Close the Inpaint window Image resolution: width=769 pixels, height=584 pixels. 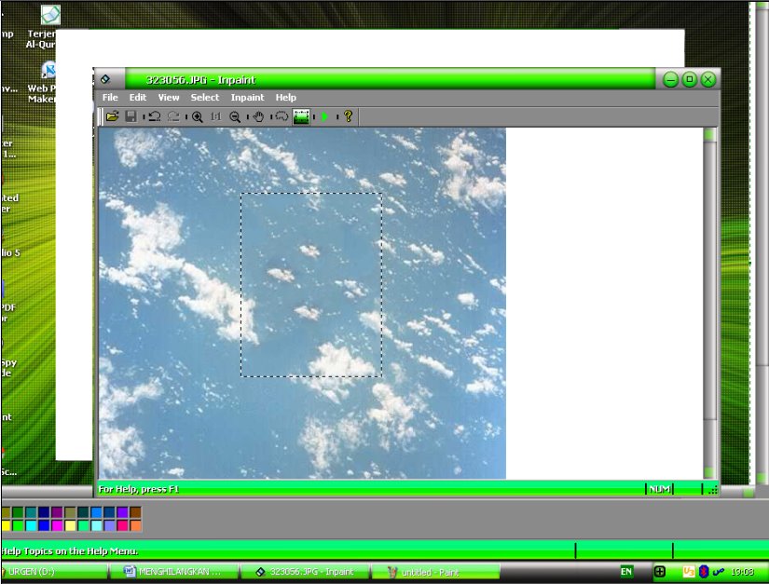[x=708, y=79]
